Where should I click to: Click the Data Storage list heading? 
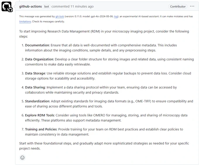pos(35,73)
